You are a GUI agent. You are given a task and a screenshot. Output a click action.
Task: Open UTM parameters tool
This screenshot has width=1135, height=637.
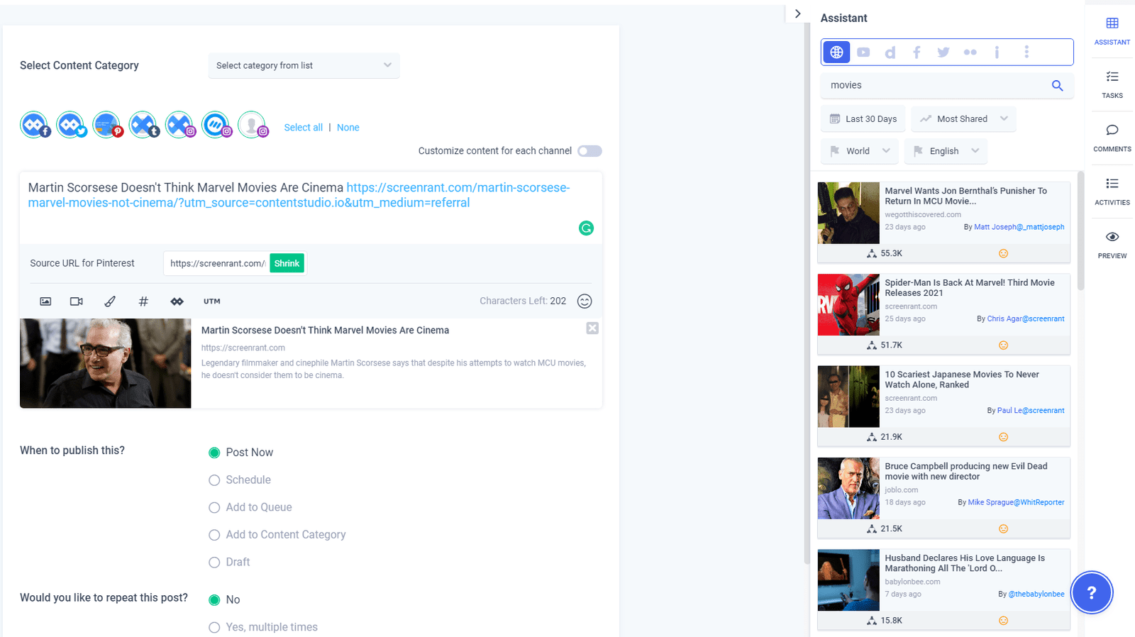pos(211,301)
